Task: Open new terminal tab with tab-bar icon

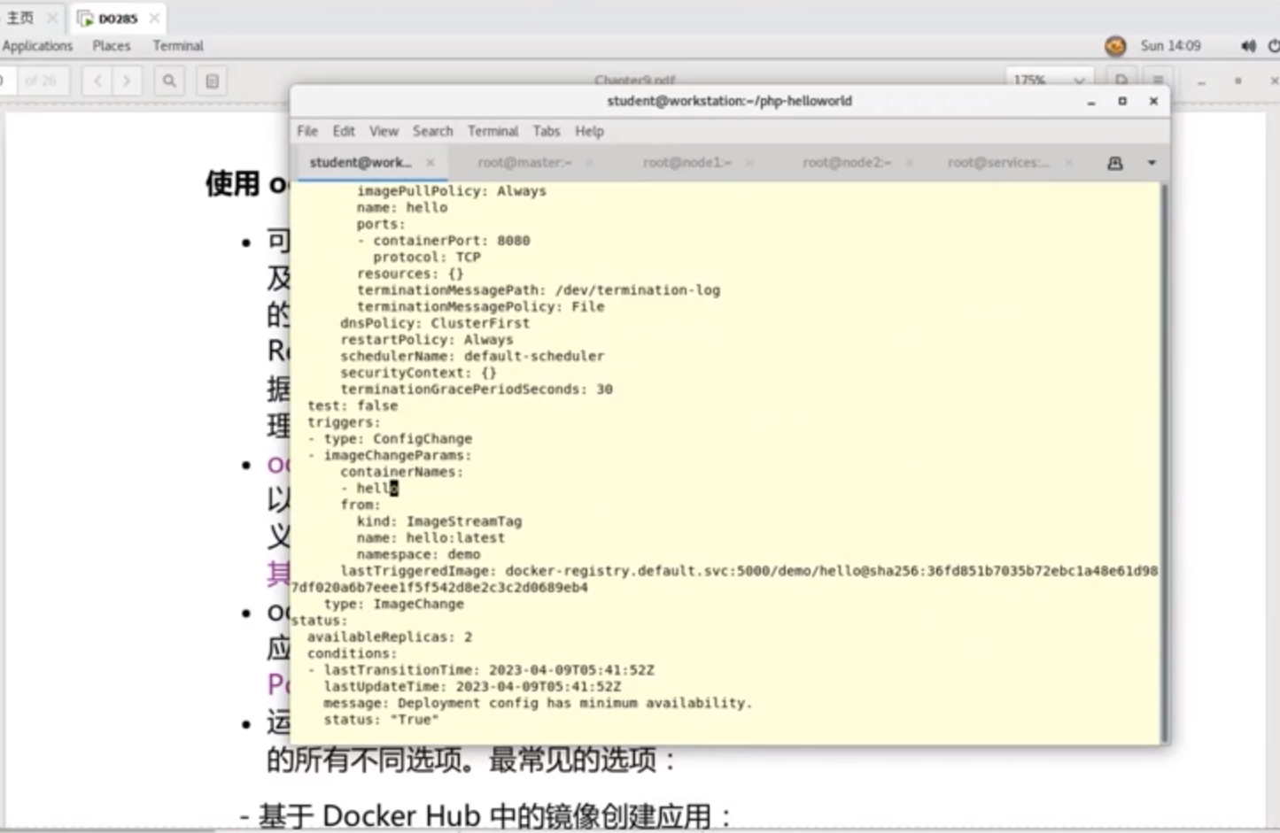Action: click(1115, 163)
